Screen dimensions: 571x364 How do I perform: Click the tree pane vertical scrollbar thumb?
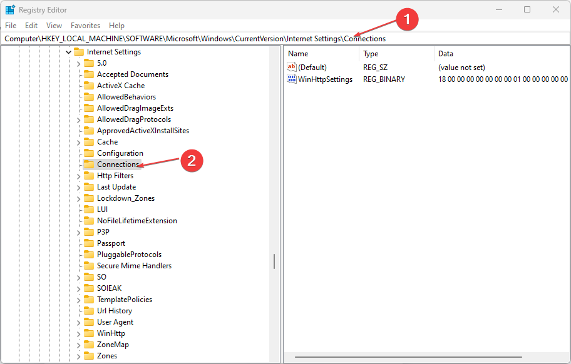pyautogui.click(x=274, y=261)
